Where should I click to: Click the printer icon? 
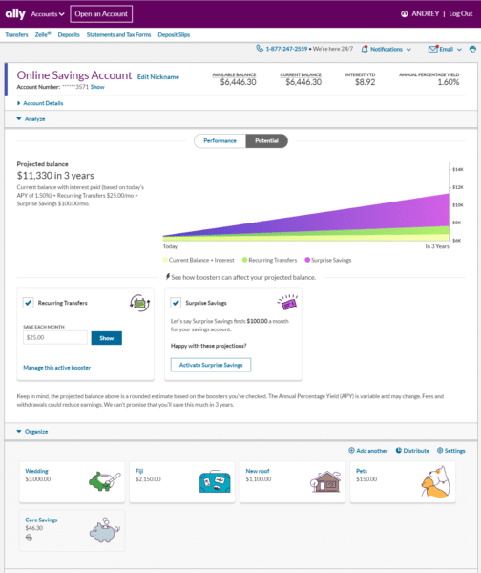(472, 49)
